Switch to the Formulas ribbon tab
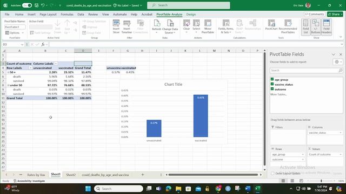346x194 pixels. 67,15
